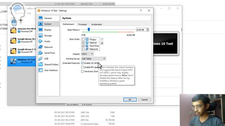Switch to the Acceleration tab

[97, 24]
